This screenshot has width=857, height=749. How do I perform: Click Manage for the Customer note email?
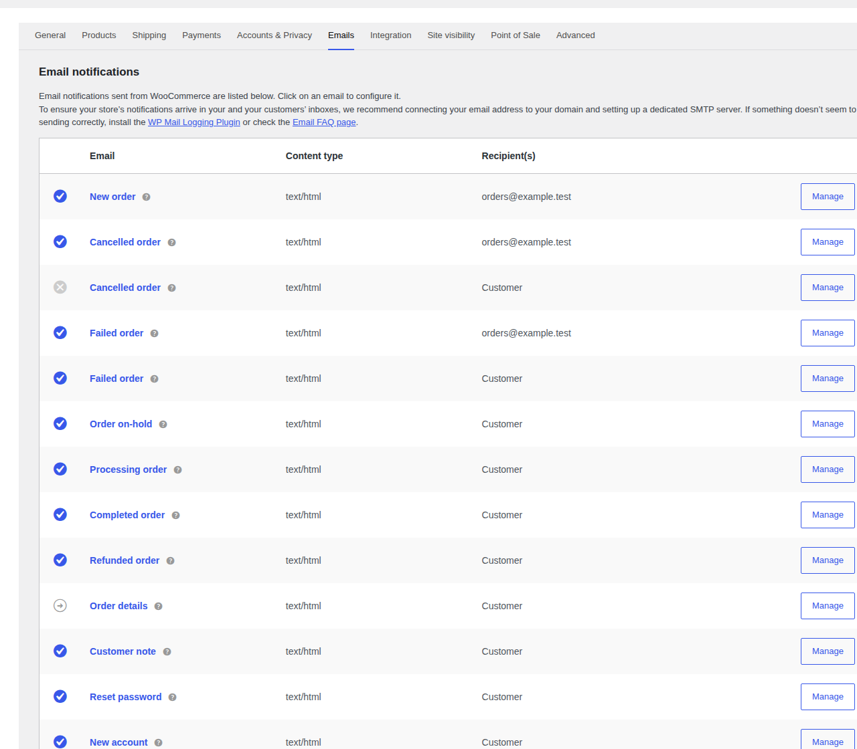(x=828, y=651)
